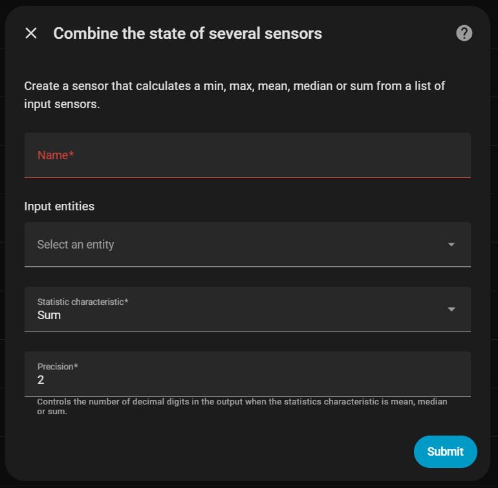Click the precision value 2
Image resolution: width=498 pixels, height=488 pixels.
pyautogui.click(x=41, y=381)
